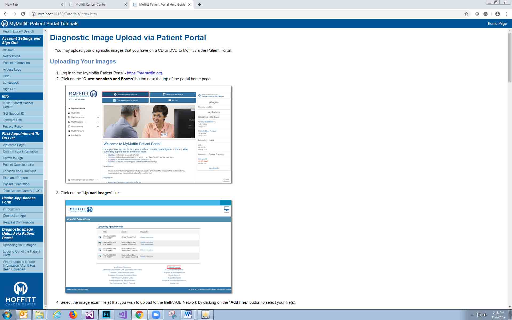Viewport: 512px width, 320px height.
Task: Launch Zoom from the taskbar
Action: pyautogui.click(x=156, y=315)
